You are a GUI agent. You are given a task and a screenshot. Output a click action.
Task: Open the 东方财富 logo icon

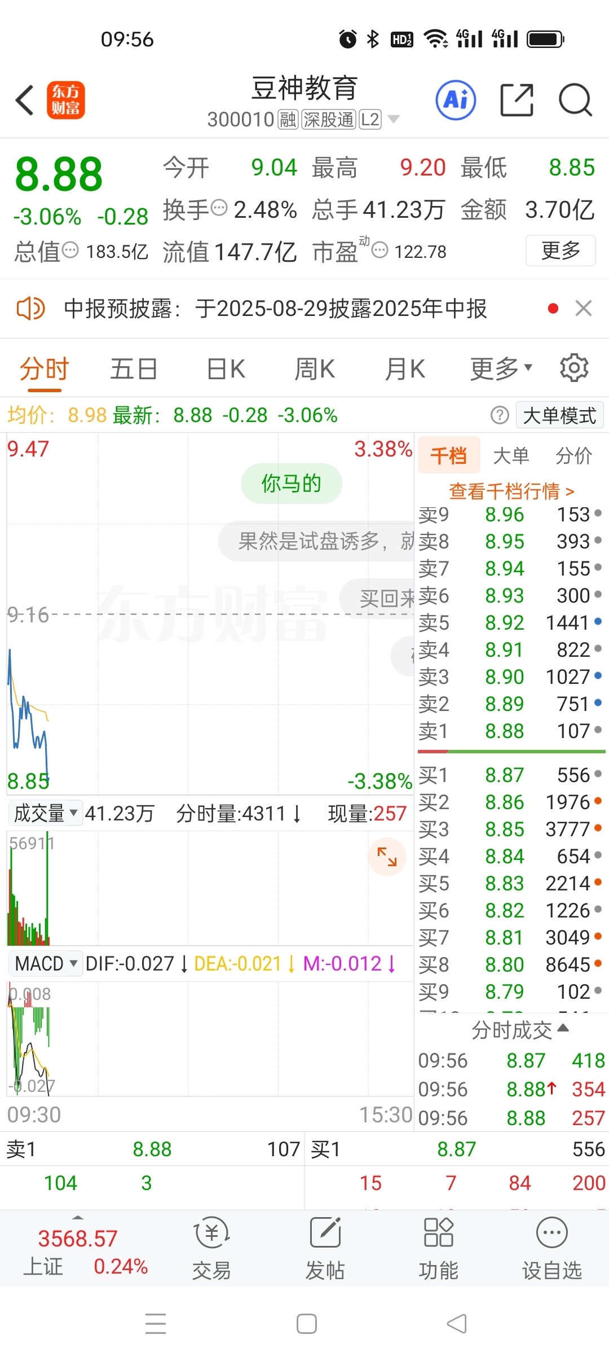[66, 100]
